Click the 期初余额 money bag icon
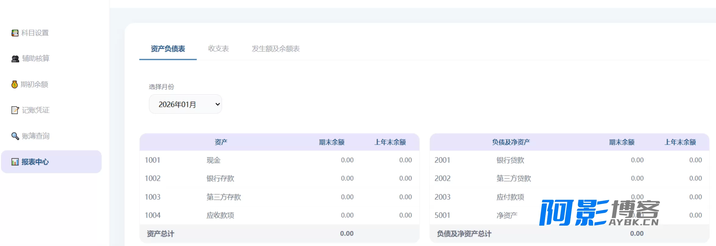The image size is (716, 246). [x=15, y=84]
